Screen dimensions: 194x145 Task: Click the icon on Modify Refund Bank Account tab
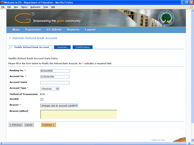point(12,47)
